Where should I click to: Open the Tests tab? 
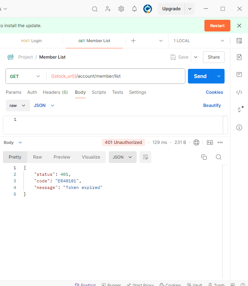(118, 92)
